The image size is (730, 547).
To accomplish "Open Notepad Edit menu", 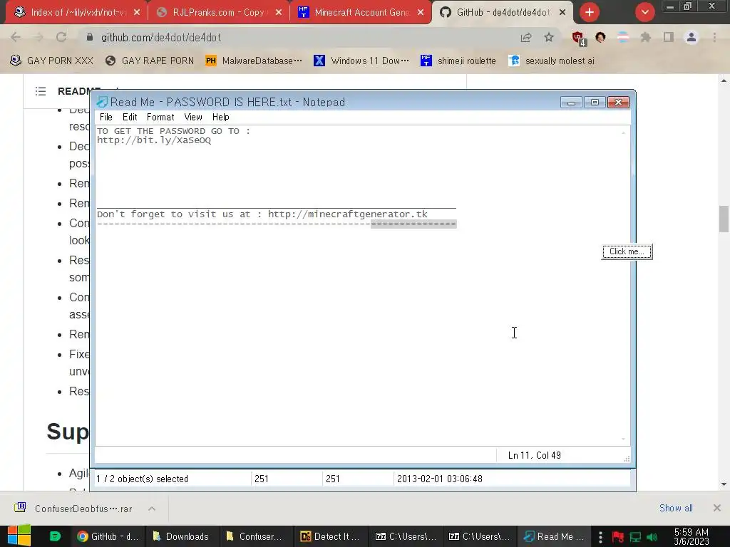I will 130,118.
